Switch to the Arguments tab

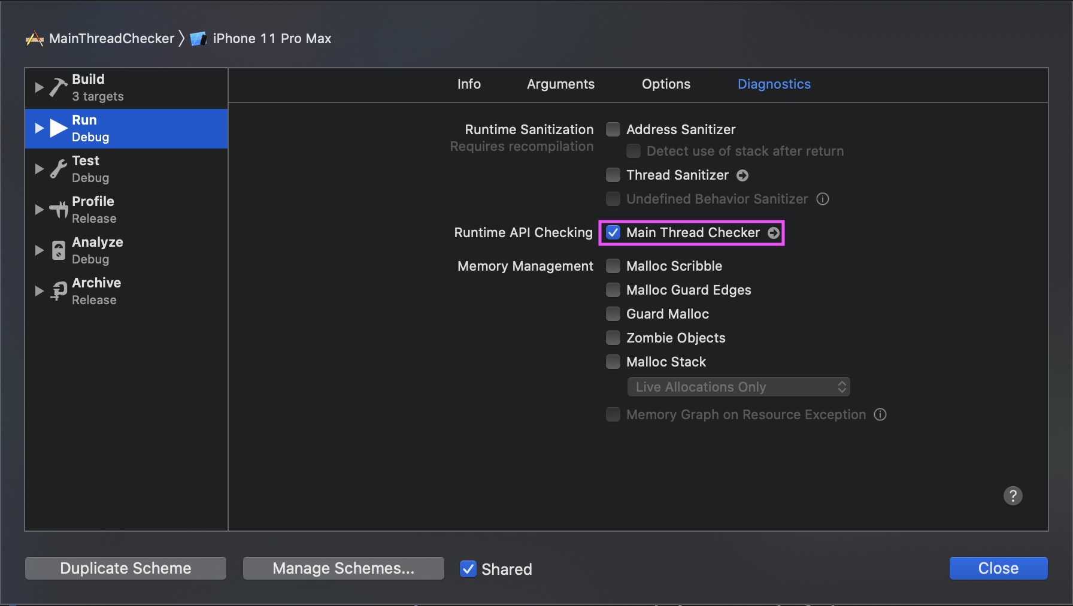coord(560,84)
